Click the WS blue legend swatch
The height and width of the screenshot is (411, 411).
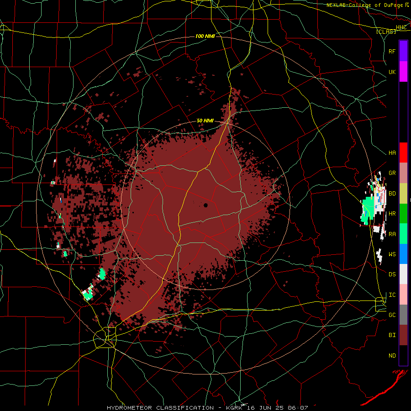tap(403, 254)
